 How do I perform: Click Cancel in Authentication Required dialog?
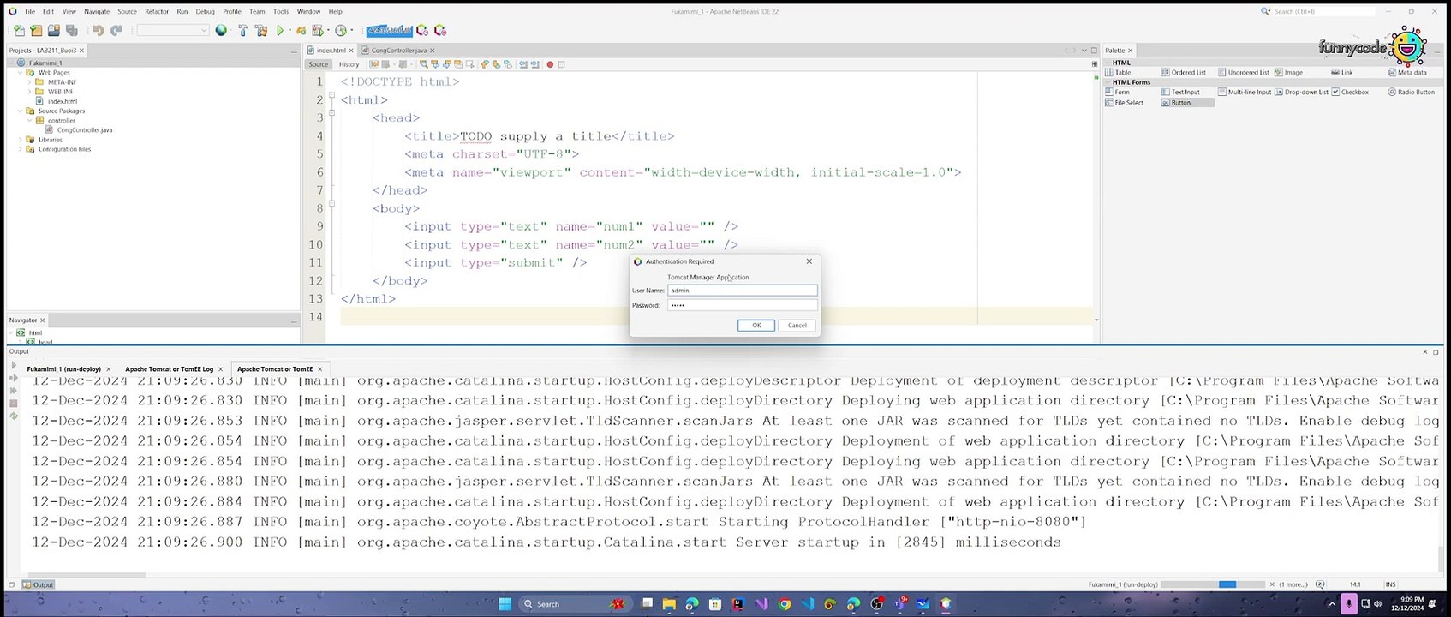tap(797, 326)
